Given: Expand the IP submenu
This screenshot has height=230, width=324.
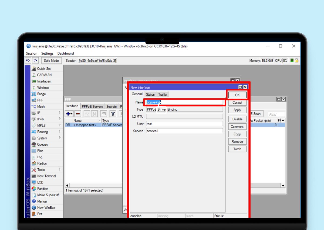Looking at the screenshot, I should 39,113.
